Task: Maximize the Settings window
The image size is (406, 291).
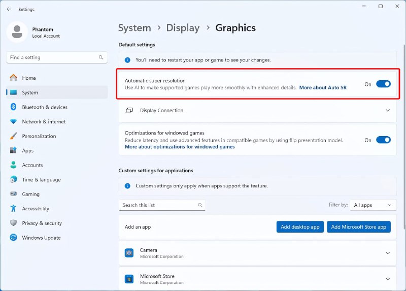Action: tap(380, 6)
